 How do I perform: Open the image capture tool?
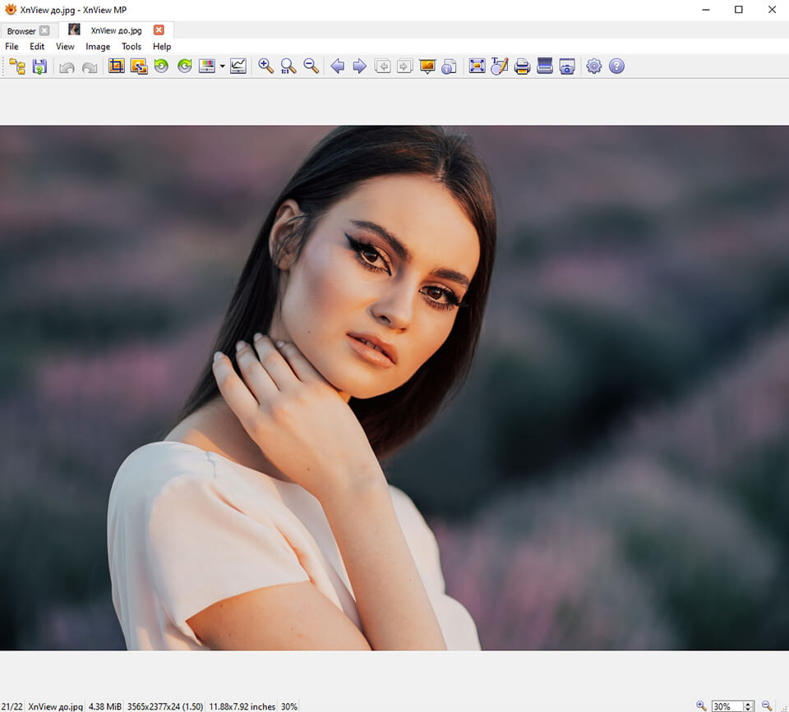coord(567,67)
